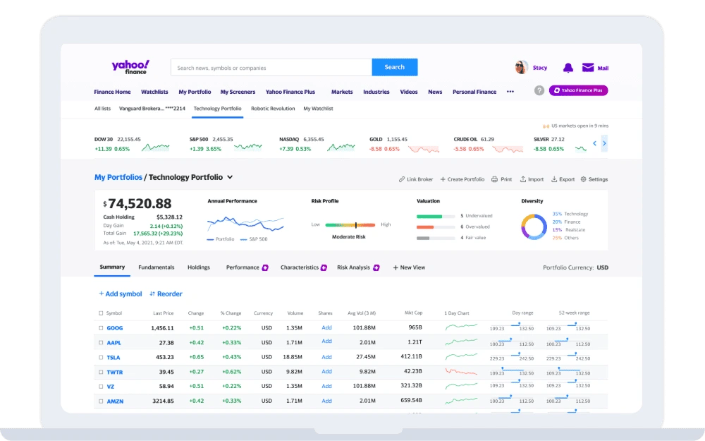Click the blue Search button

pyautogui.click(x=395, y=67)
